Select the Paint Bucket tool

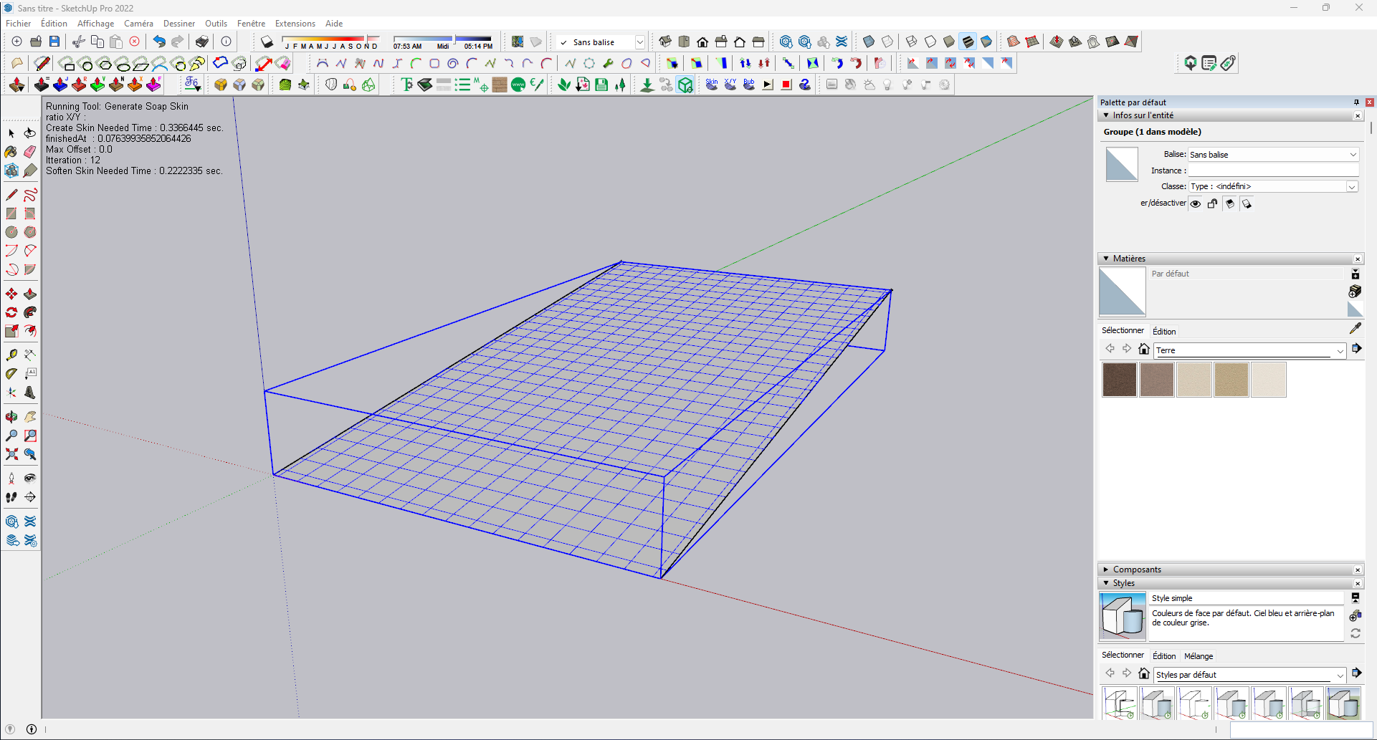[x=11, y=152]
